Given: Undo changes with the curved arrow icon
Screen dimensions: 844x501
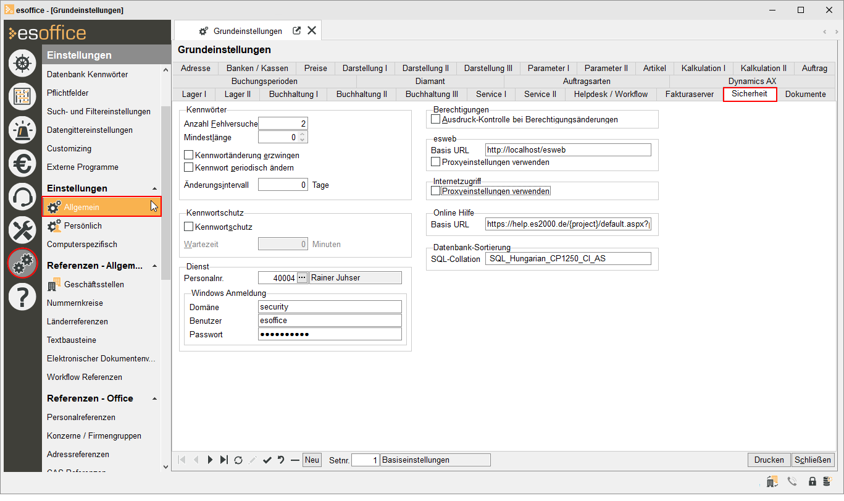Looking at the screenshot, I should tap(281, 460).
